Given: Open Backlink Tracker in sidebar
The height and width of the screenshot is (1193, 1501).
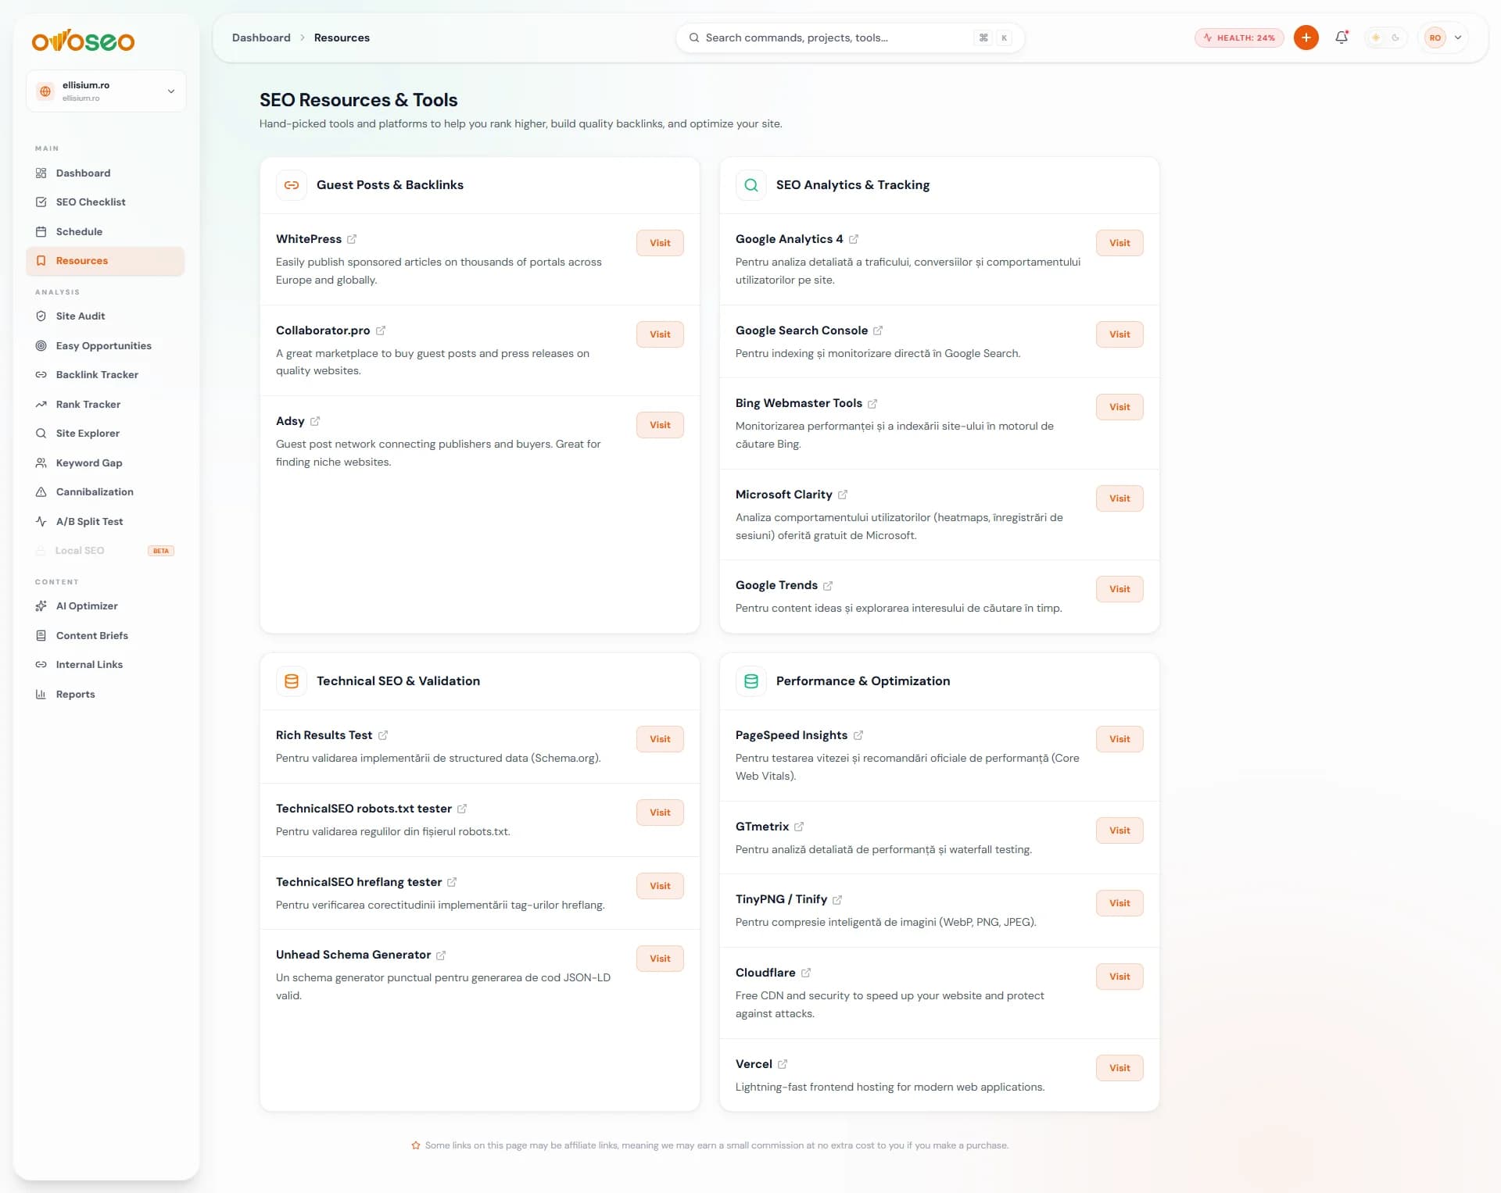Looking at the screenshot, I should (106, 374).
